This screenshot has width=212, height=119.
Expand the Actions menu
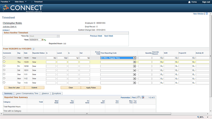pyautogui.click(x=6, y=30)
